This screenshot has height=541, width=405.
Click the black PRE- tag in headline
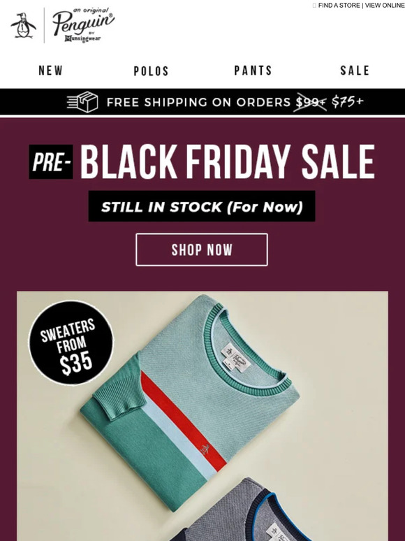coord(51,162)
